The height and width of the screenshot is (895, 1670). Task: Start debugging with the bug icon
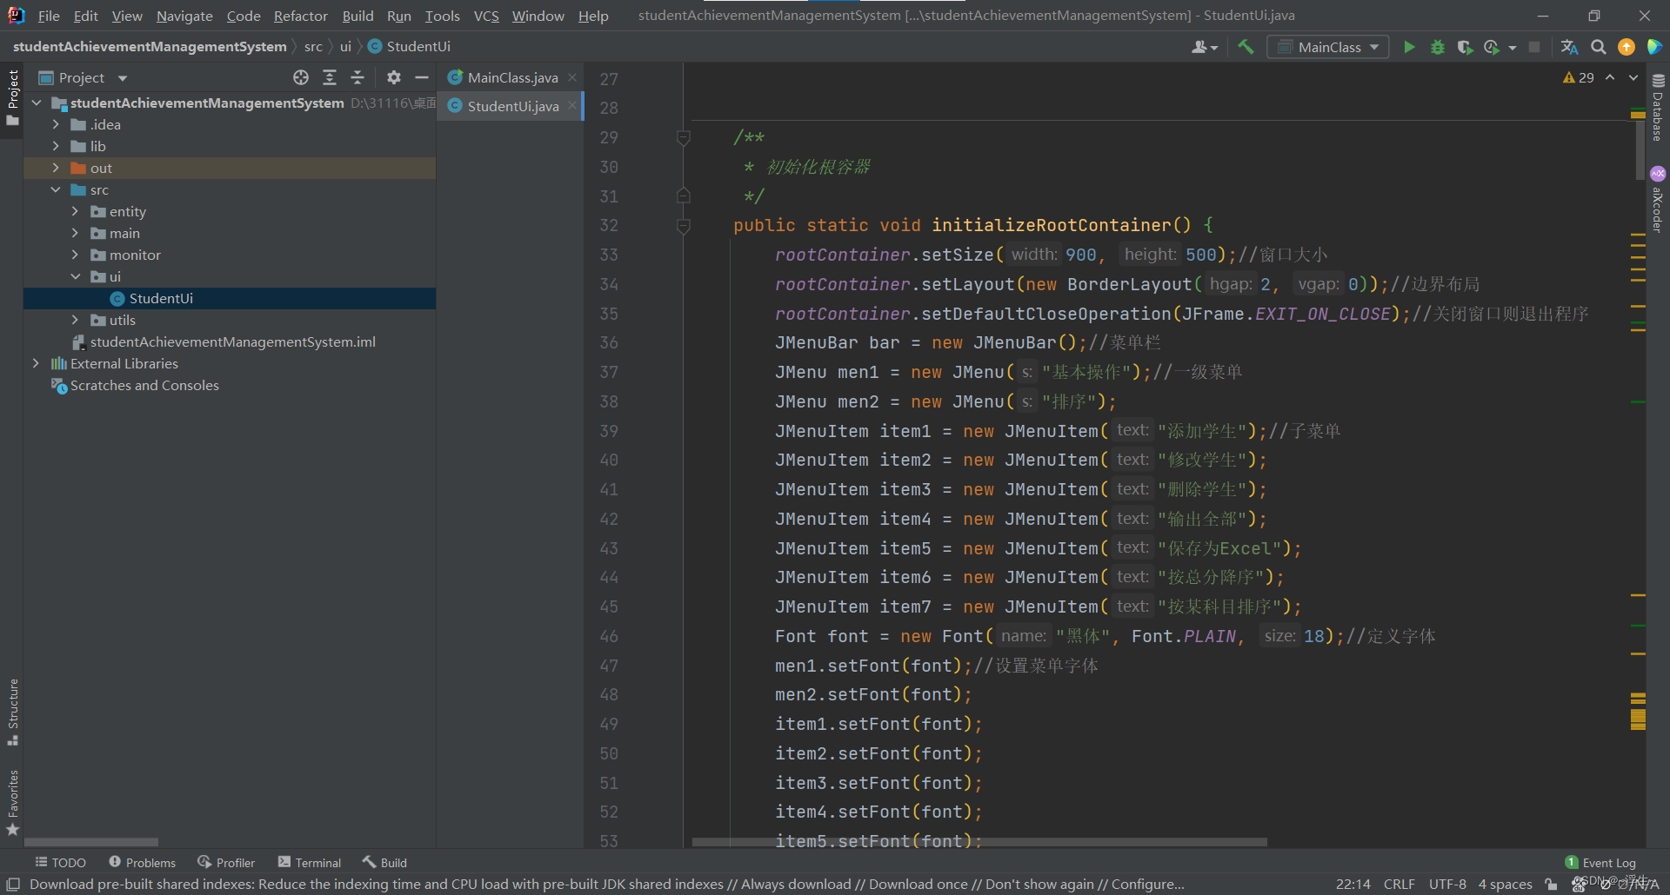(x=1437, y=47)
